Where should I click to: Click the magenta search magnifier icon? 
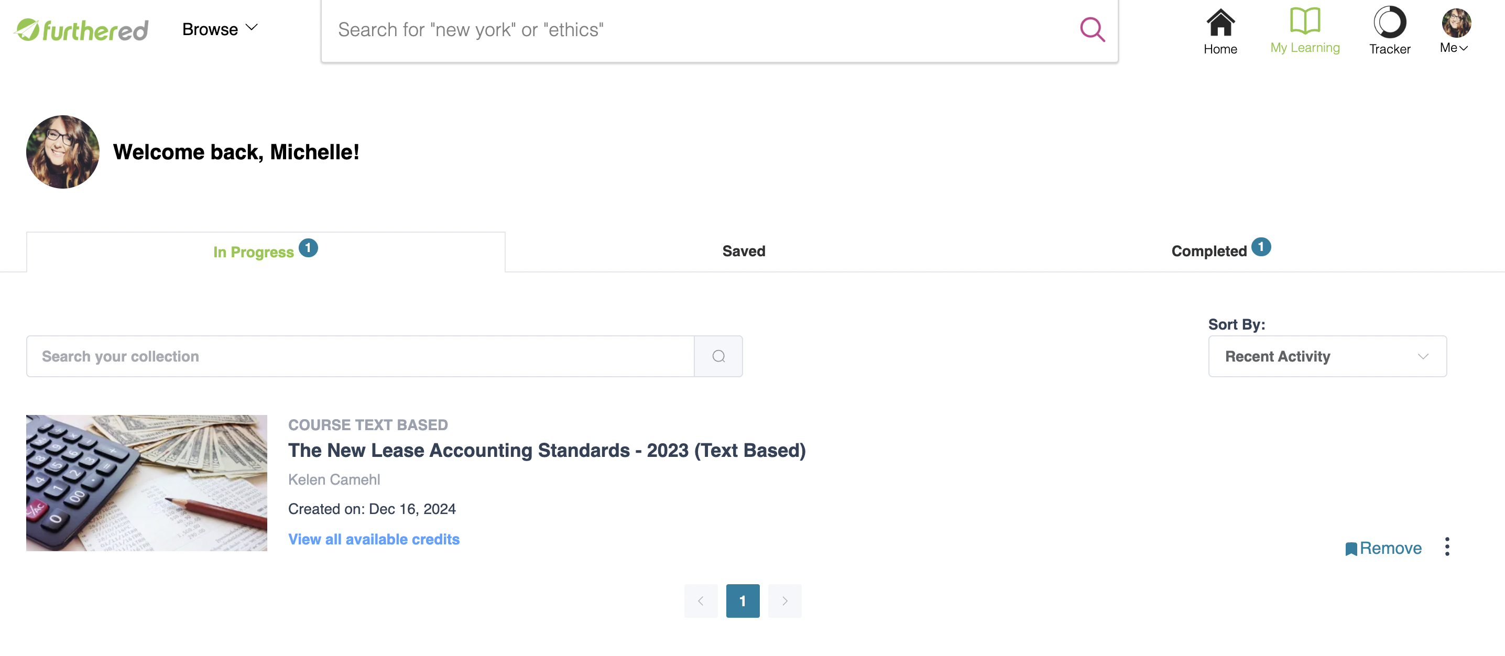tap(1092, 29)
